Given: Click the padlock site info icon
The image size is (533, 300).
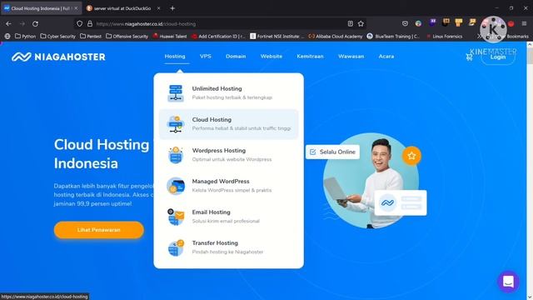Looking at the screenshot, I should (90, 24).
